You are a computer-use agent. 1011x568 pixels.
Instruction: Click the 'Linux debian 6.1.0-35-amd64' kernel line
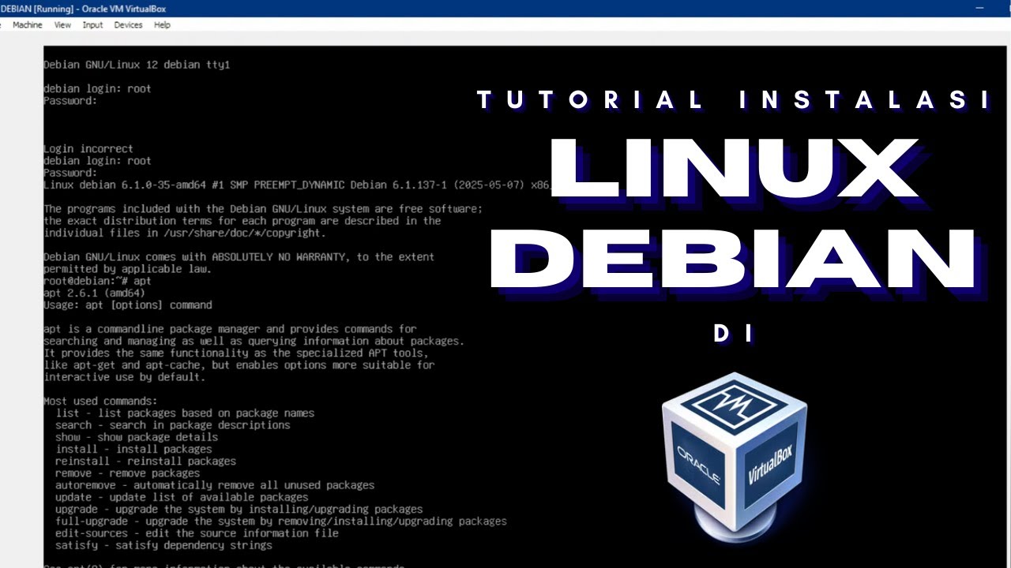[296, 185]
